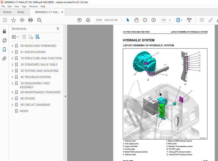The width and height of the screenshot is (218, 161).
Task: Add a comment with speech bubble icon
Action: tap(202, 20)
